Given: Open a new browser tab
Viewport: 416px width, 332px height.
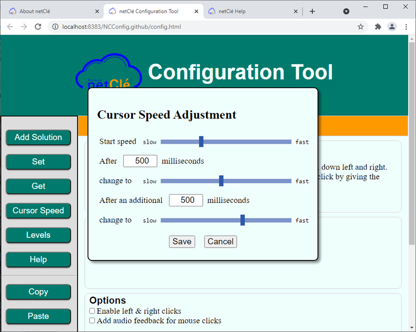Looking at the screenshot, I should [x=312, y=11].
